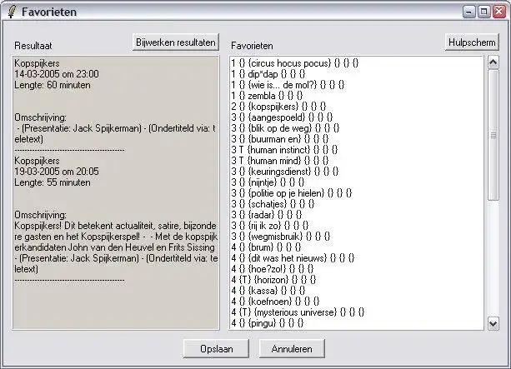The image size is (511, 369).
Task: Select the line "3 {} {radar}"
Action: (266, 215)
